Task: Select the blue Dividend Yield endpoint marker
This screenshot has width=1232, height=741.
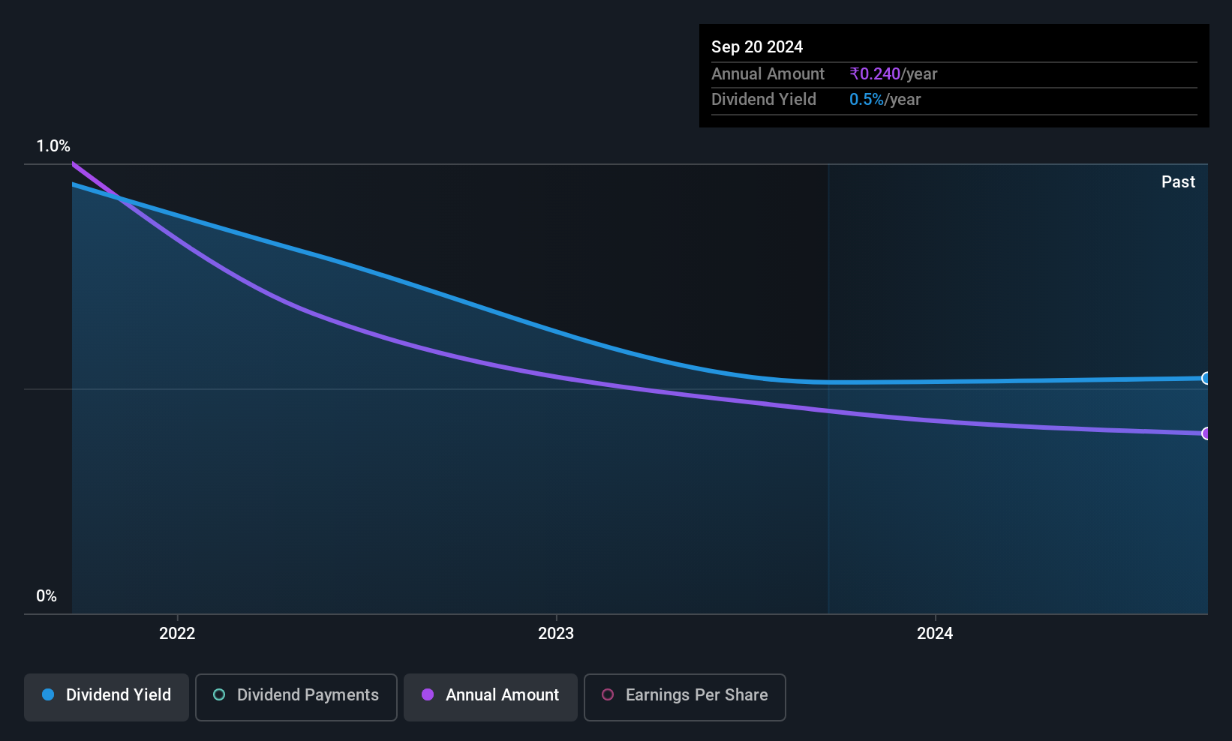Action: click(1206, 378)
